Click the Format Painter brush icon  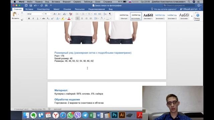(x=22, y=20)
